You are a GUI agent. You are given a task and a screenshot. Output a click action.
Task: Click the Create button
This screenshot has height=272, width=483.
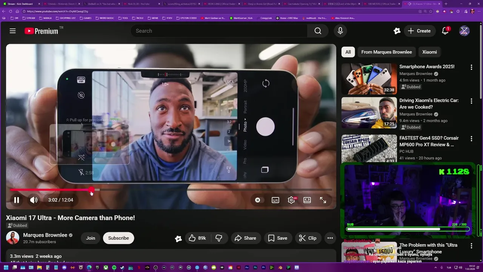pyautogui.click(x=419, y=31)
